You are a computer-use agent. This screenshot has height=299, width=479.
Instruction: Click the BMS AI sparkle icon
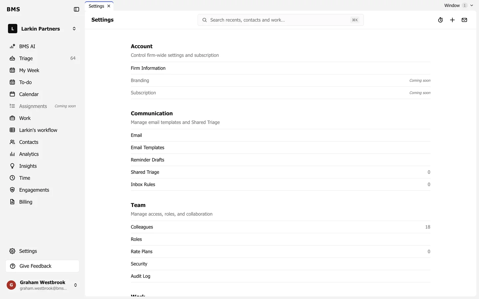[12, 46]
